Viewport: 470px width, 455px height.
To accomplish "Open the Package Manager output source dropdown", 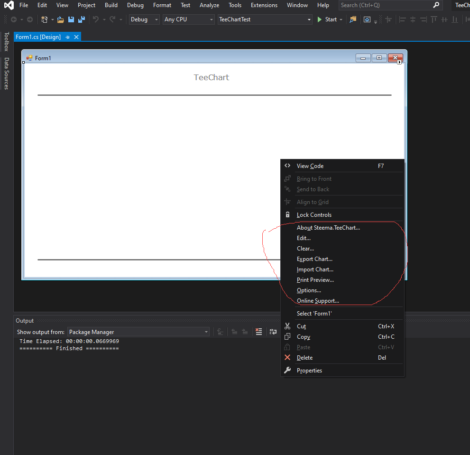I will (x=205, y=332).
